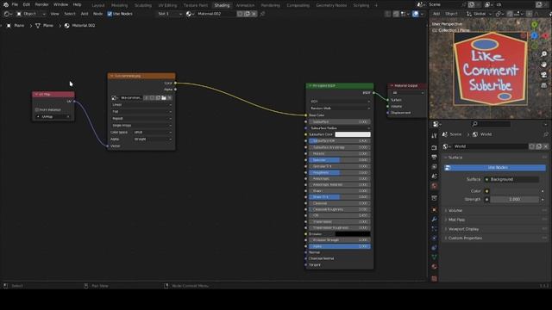Browse materials with the sphere icon
This screenshot has width=552, height=310.
point(190,14)
